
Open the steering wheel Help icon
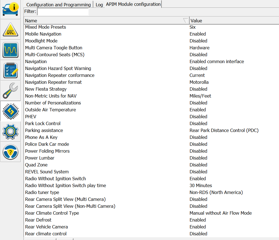click(x=10, y=152)
